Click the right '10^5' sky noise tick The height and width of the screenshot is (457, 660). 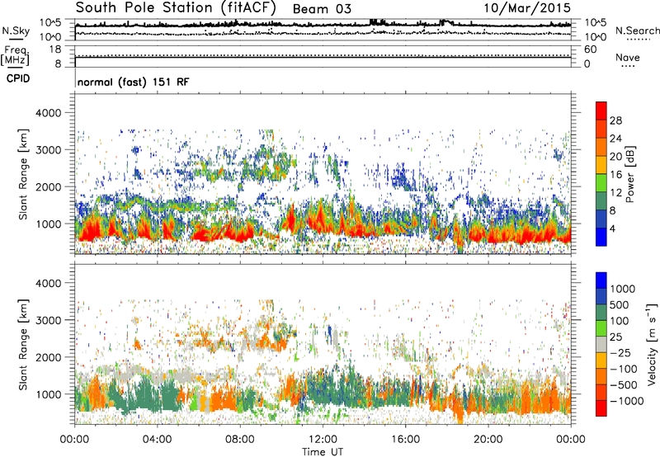[x=595, y=23]
